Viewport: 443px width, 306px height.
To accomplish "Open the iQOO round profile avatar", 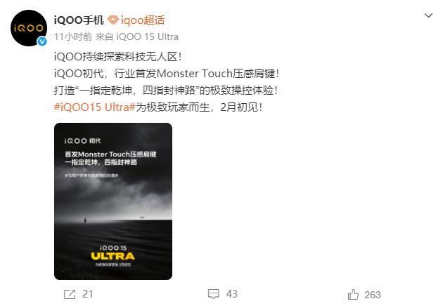I will click(29, 28).
